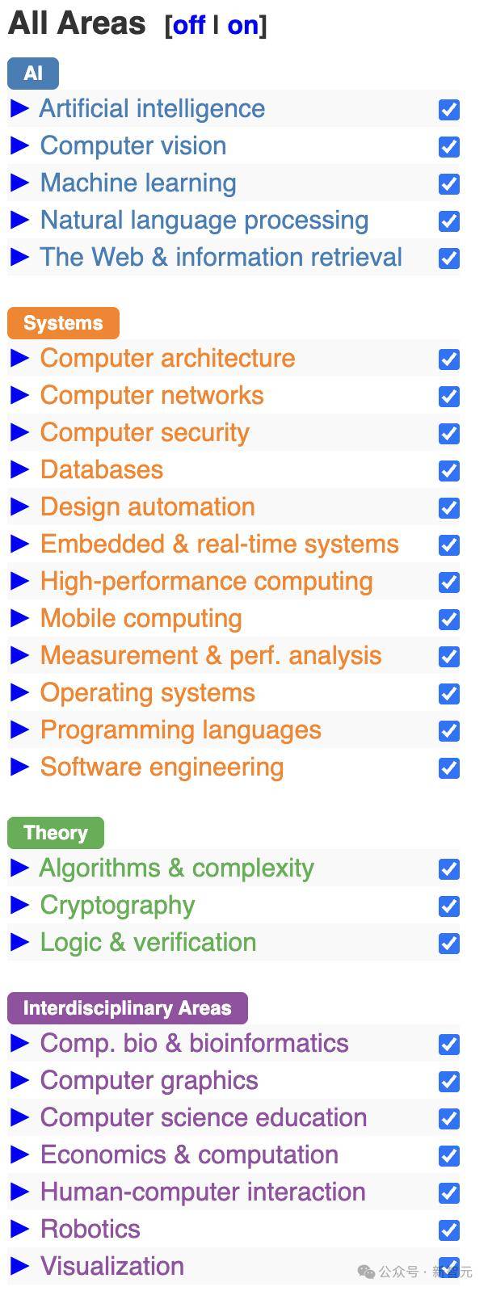488x1291 pixels.
Task: Expand the Robotics disclosure triangle
Action: 19,1229
